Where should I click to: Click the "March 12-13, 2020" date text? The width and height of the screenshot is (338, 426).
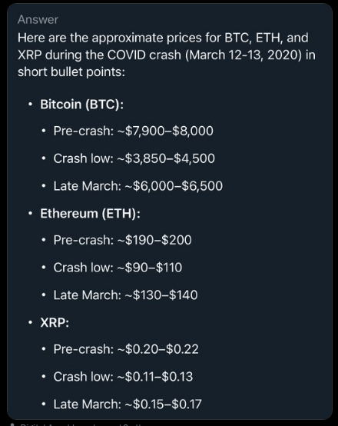coord(245,55)
